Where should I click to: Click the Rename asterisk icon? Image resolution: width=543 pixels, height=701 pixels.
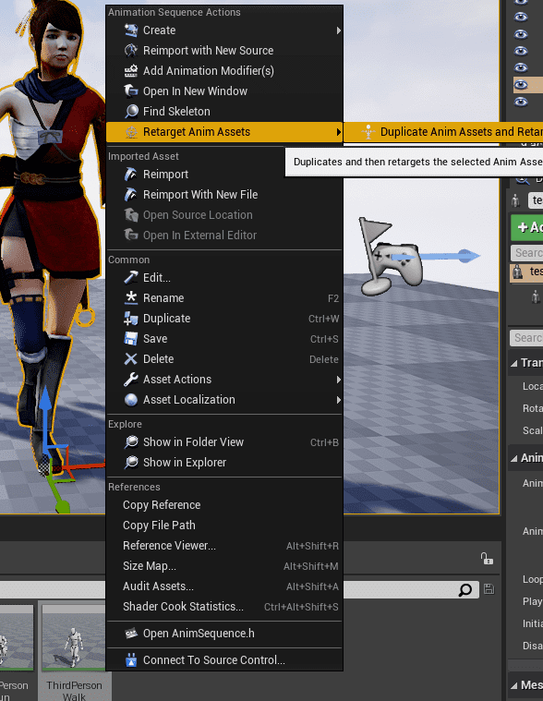(x=131, y=298)
